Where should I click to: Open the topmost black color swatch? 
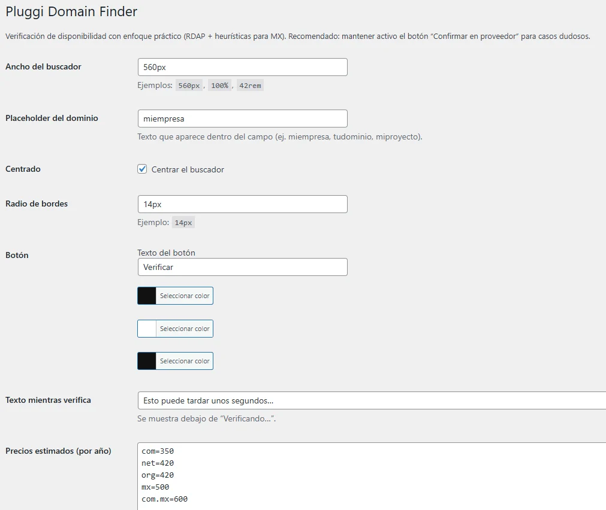[x=147, y=296]
